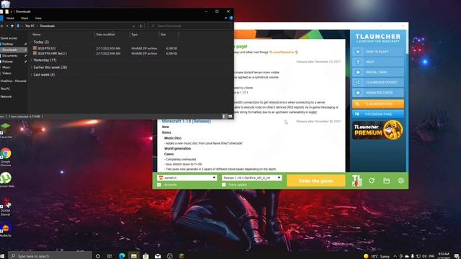Open Google Chrome desktop shortcut
The height and width of the screenshot is (259, 461).
[x=6, y=157]
